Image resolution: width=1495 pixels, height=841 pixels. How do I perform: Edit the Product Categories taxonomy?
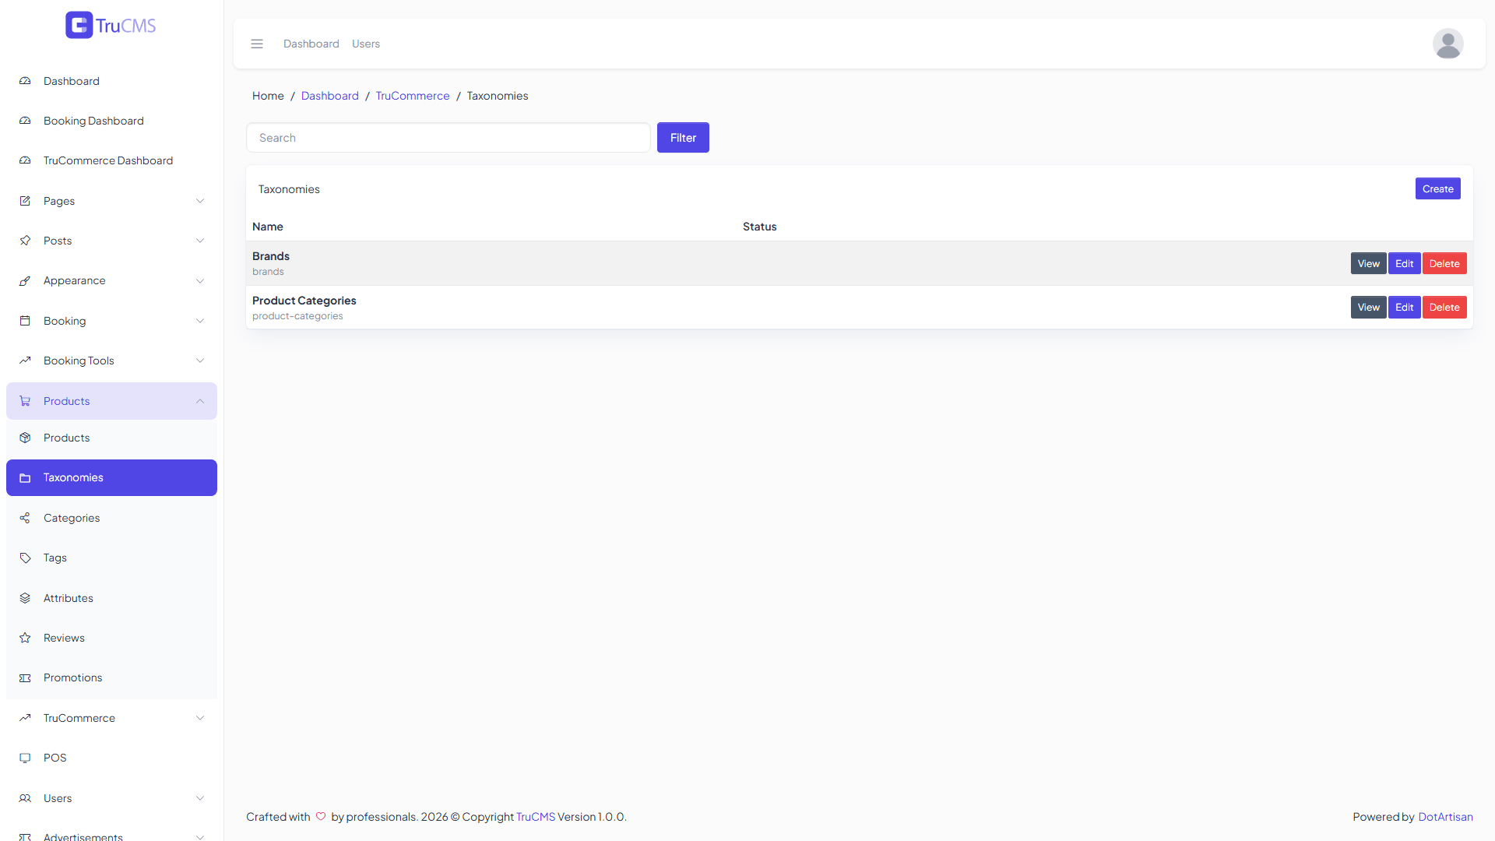(1404, 307)
